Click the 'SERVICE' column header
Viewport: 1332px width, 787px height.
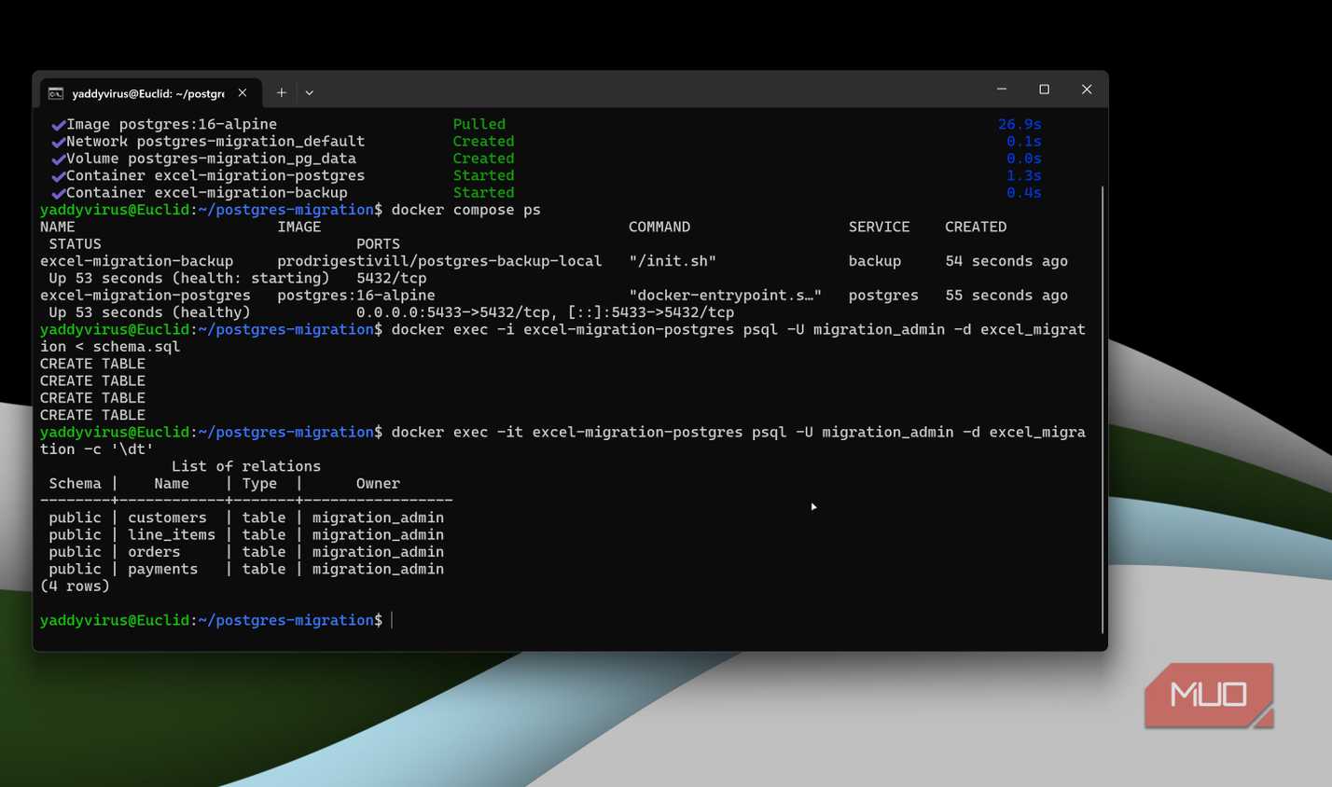(x=879, y=227)
